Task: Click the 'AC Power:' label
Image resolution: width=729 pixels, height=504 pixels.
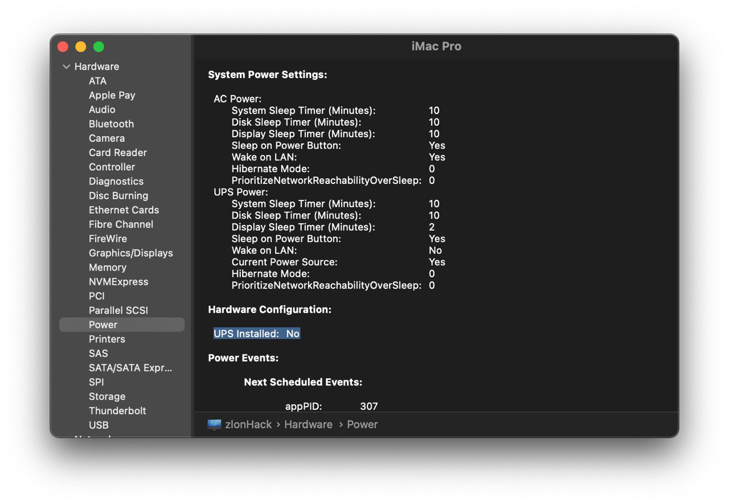Action: click(x=237, y=99)
